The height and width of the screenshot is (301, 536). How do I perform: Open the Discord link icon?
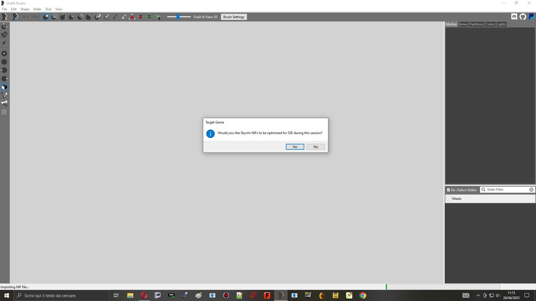(x=514, y=17)
